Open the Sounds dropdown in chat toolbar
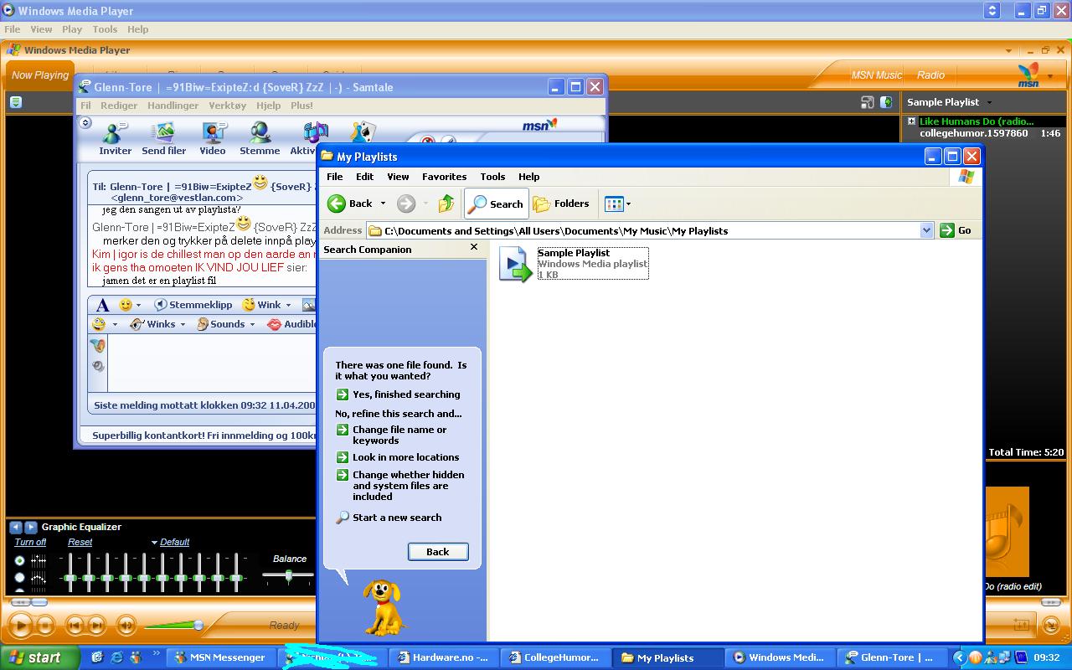 [252, 324]
